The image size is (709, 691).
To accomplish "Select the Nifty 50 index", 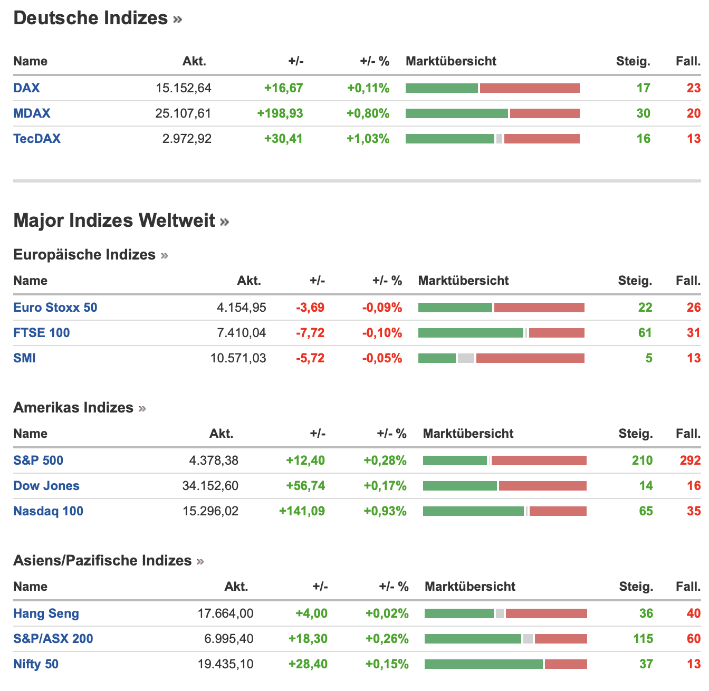I will pyautogui.click(x=36, y=664).
